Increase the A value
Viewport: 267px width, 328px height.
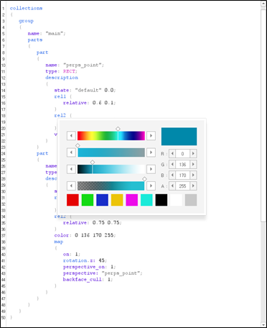pyautogui.click(x=193, y=186)
